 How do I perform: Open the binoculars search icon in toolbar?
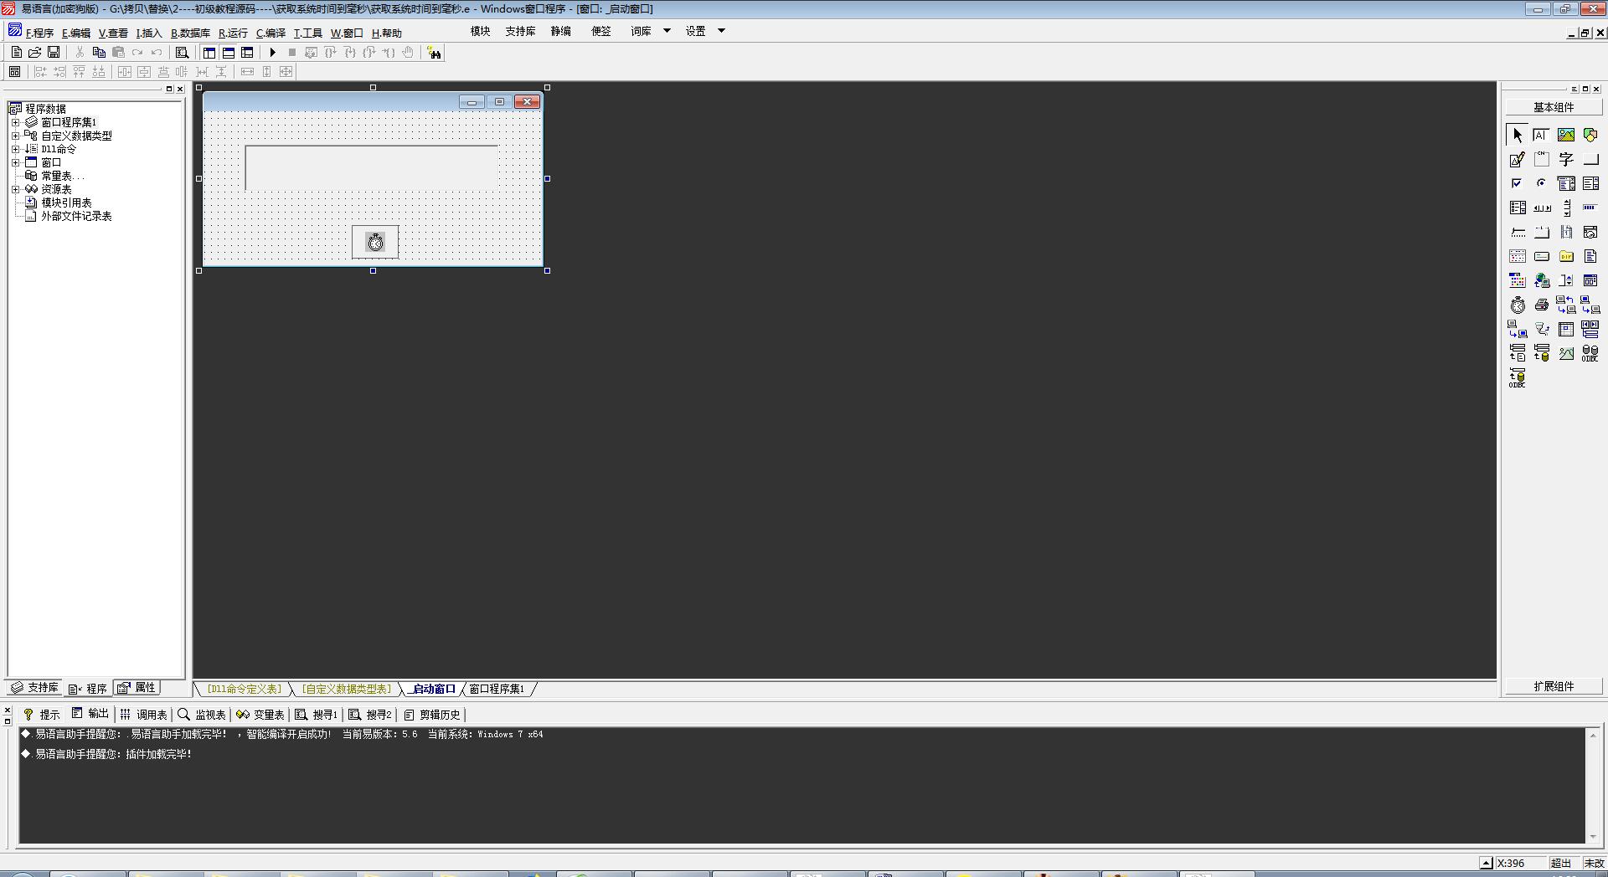click(434, 53)
